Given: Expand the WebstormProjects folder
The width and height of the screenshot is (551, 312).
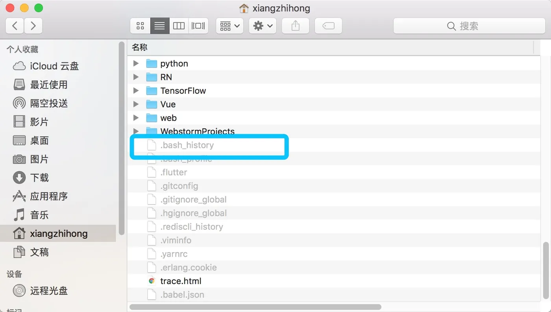Looking at the screenshot, I should pos(136,131).
